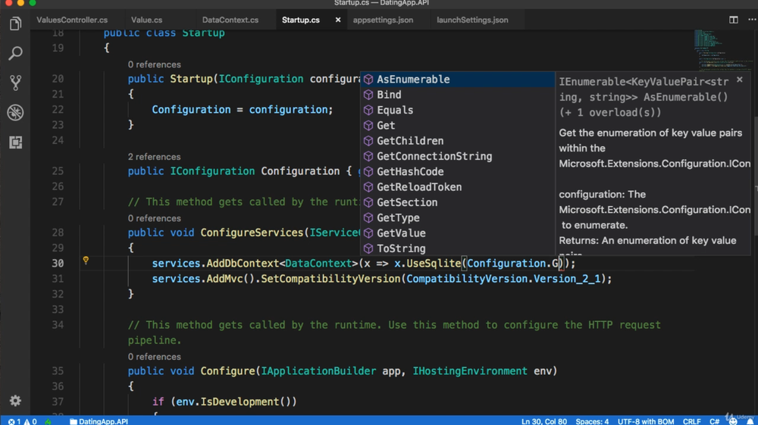Open the Extensions view icon
The height and width of the screenshot is (425, 758).
15,142
